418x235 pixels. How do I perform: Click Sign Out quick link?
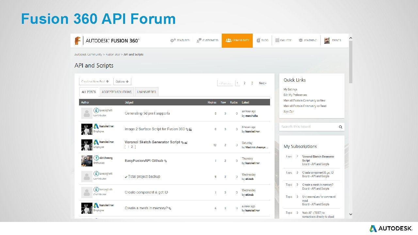[x=289, y=112]
